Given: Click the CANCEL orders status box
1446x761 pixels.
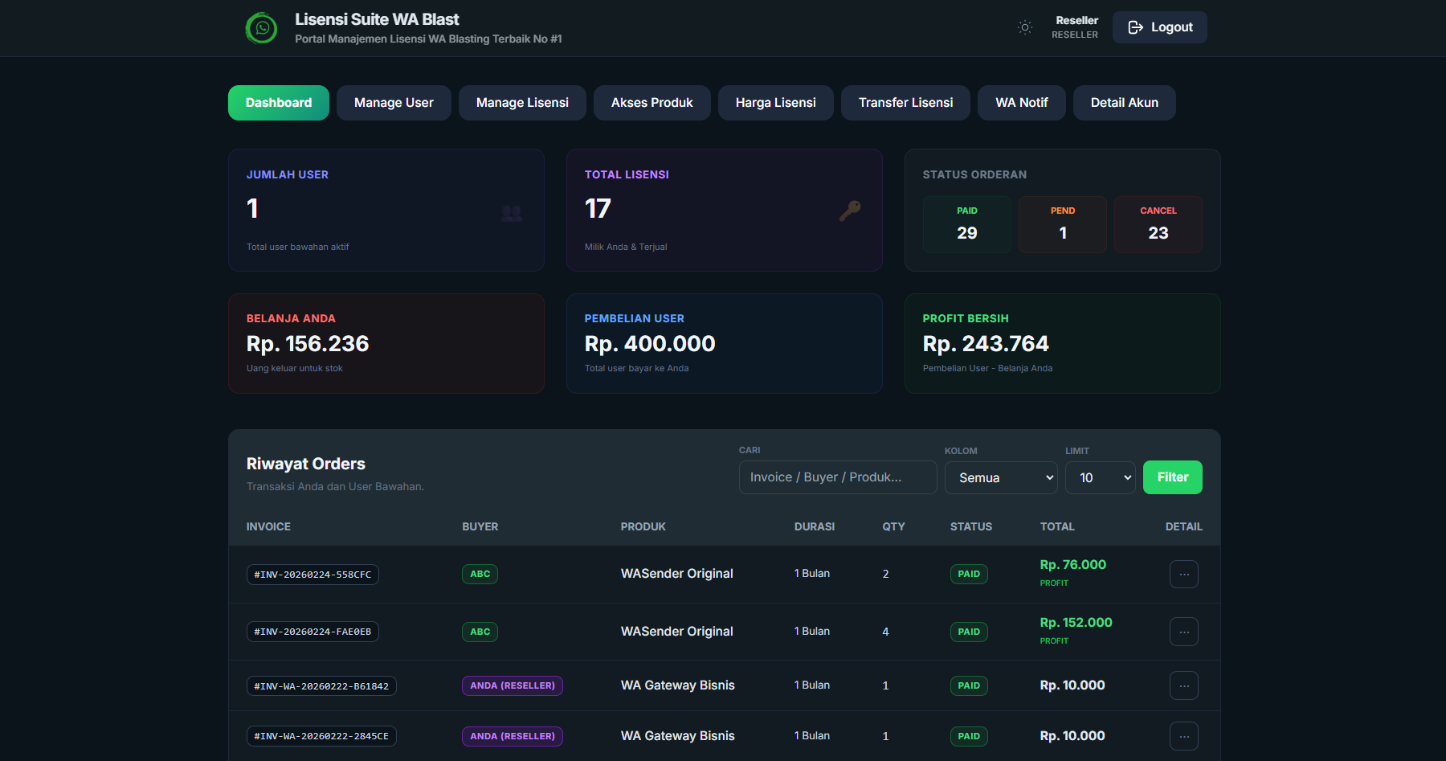Looking at the screenshot, I should (1158, 224).
